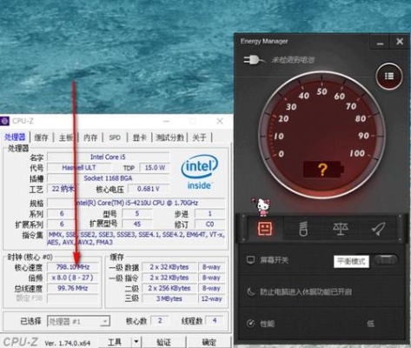Select the robot-face power mode icon
This screenshot has height=348, width=411.
click(x=265, y=229)
